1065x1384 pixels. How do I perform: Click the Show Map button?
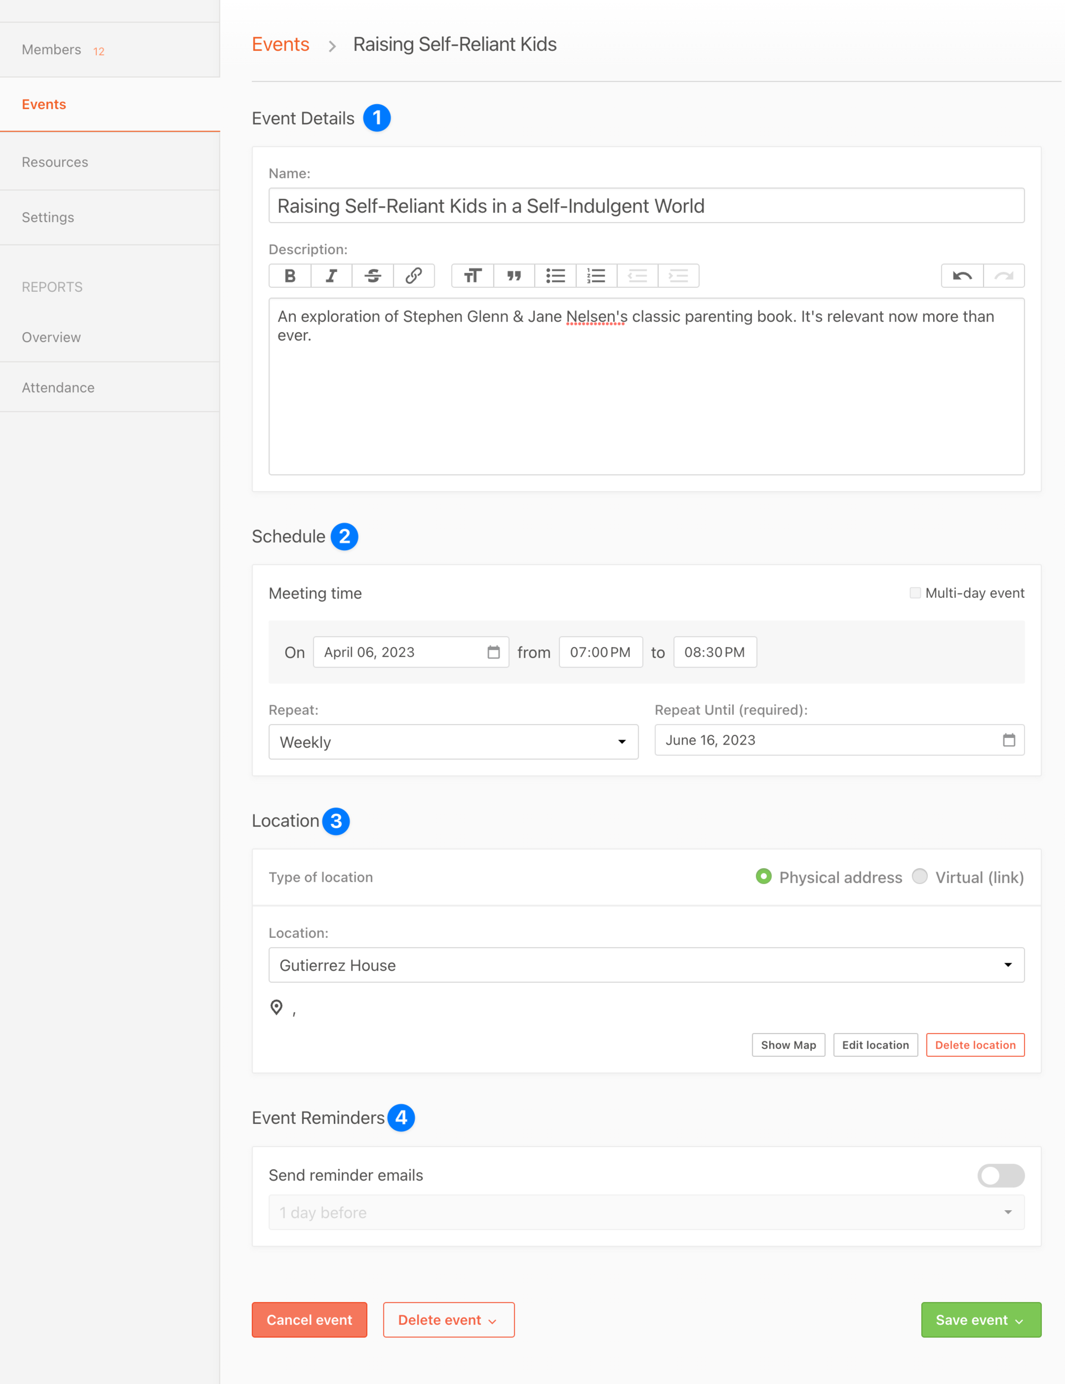(788, 1044)
